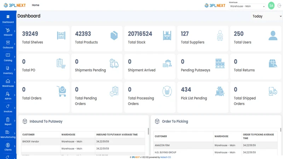Click the Total Stock warehouse icon
This screenshot has width=283, height=159.
167,36
